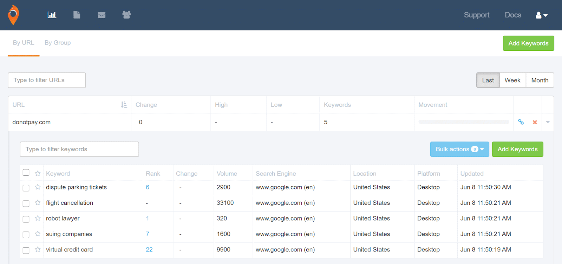Check the dispute parking tickets checkbox
This screenshot has height=264, width=562.
[x=26, y=188]
